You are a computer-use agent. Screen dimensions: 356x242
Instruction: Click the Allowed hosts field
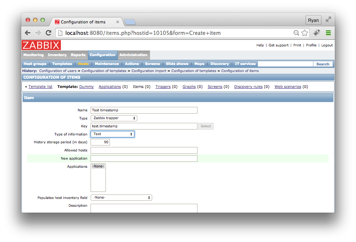pyautogui.click(x=144, y=150)
